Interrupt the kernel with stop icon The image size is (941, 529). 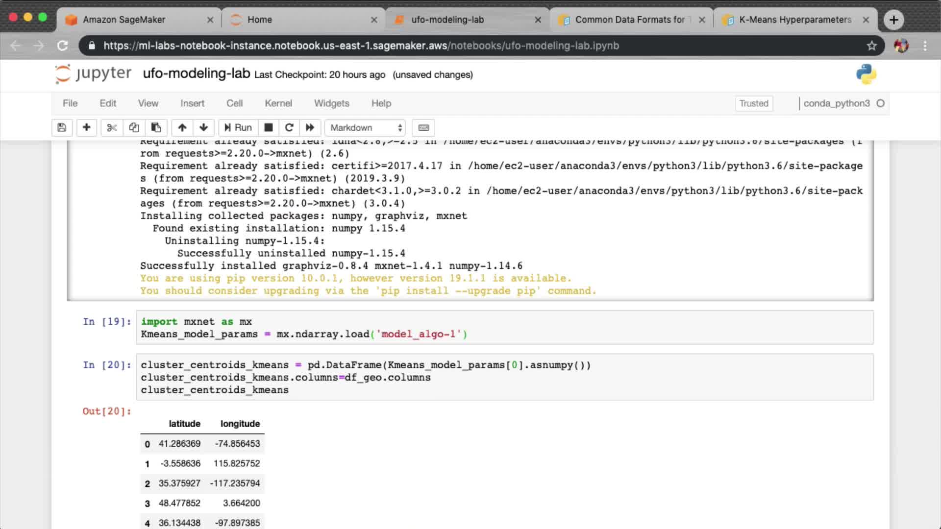[x=268, y=128]
